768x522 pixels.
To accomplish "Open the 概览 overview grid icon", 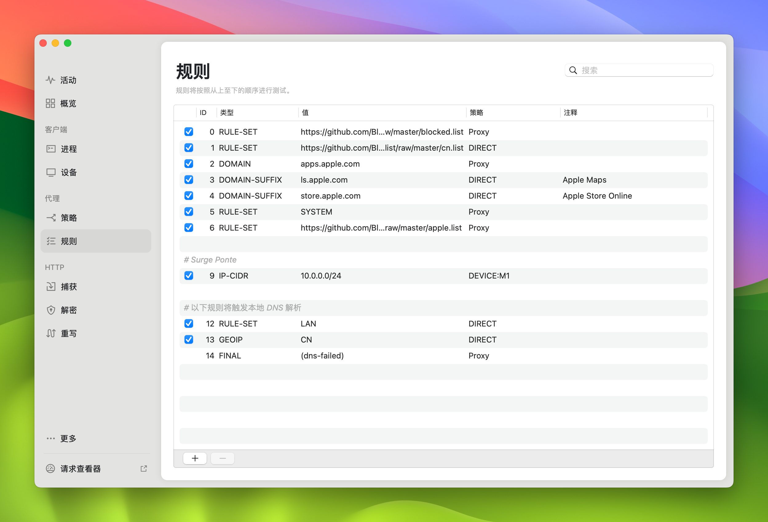I will (x=50, y=103).
